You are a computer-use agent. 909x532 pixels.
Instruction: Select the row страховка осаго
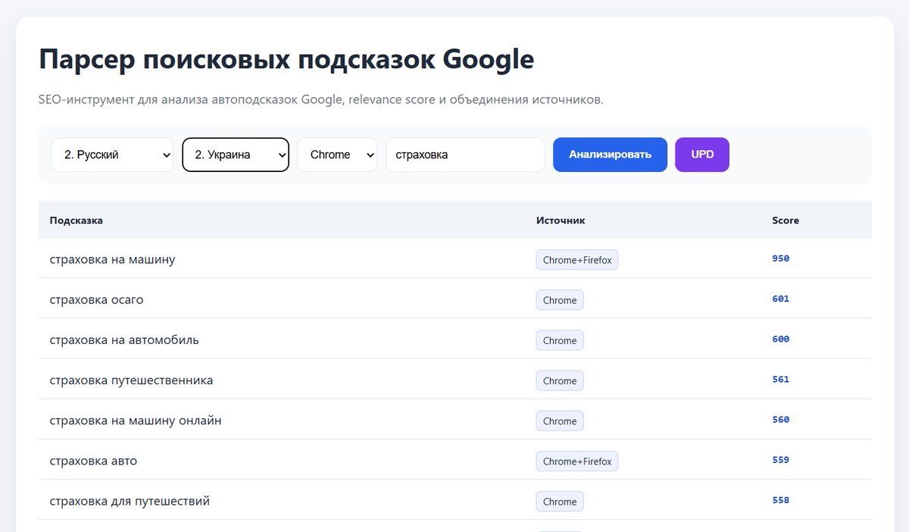point(454,299)
